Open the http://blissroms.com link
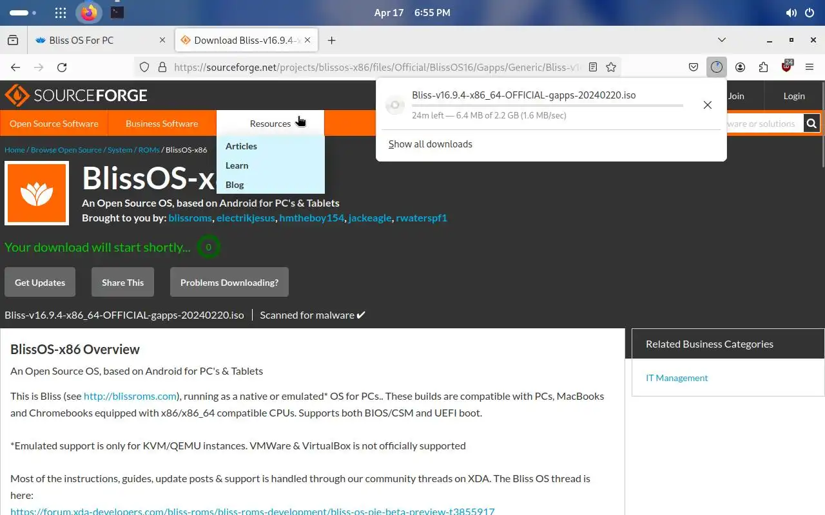 [130, 396]
